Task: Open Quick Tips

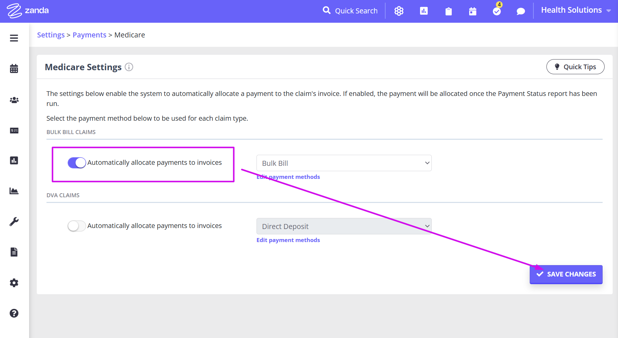Action: click(575, 67)
